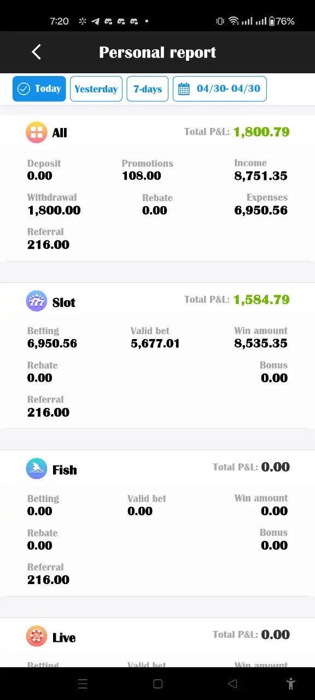Tap the Promotions amount 108.00
Image resolution: width=315 pixels, height=700 pixels.
point(142,176)
